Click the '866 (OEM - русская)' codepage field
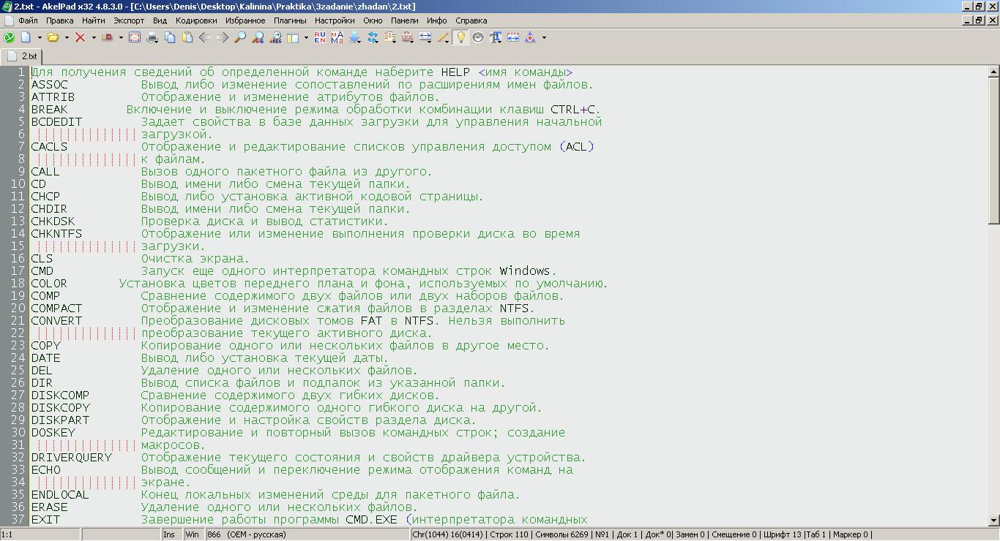Image resolution: width=1000 pixels, height=541 pixels. point(307,534)
